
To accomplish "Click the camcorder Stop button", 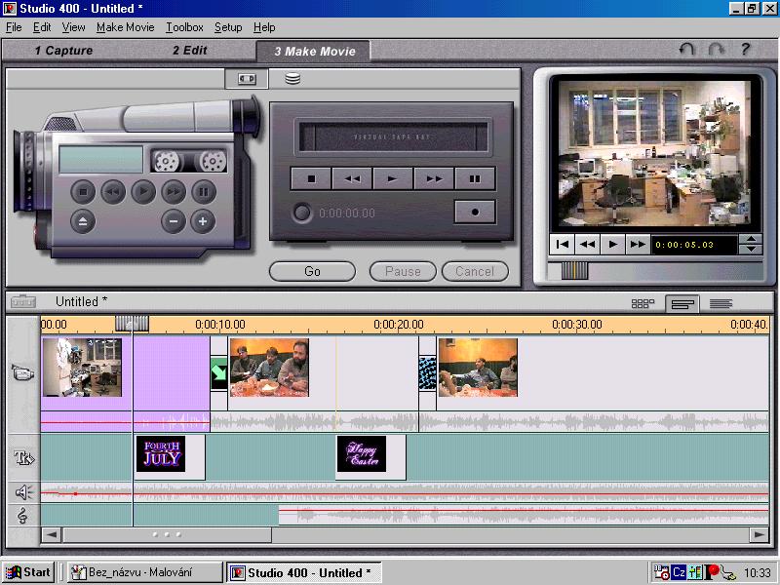I will pyautogui.click(x=83, y=192).
